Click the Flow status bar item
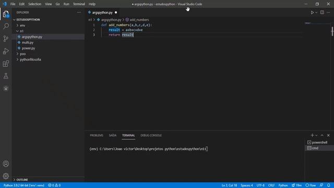 pyautogui.click(x=311, y=185)
